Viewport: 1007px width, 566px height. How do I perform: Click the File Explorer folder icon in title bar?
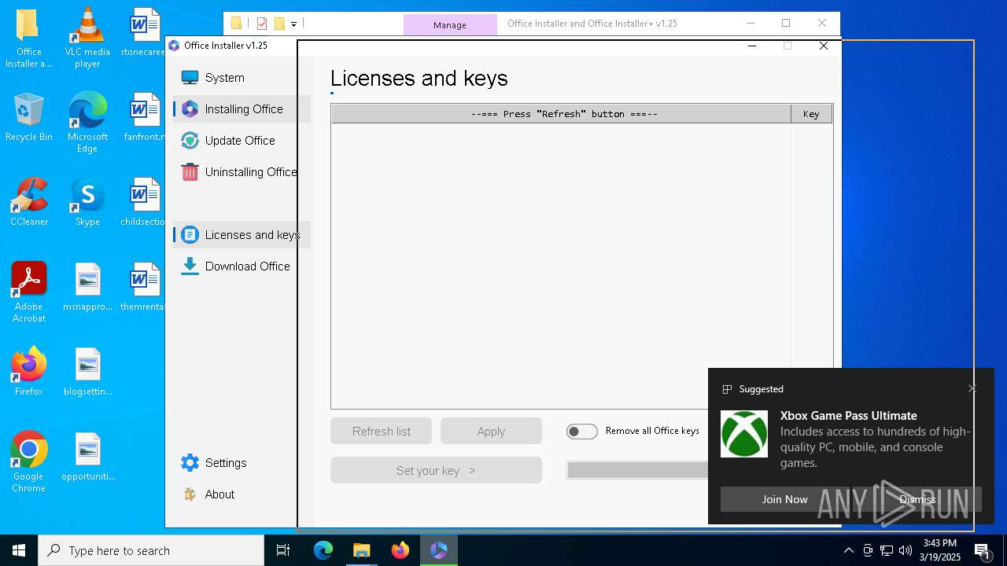236,24
